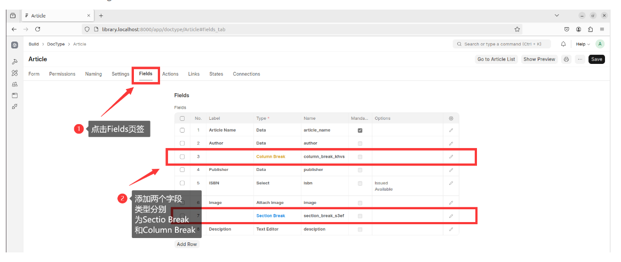Click the Show Preview button
The image size is (621, 262).
pyautogui.click(x=539, y=59)
